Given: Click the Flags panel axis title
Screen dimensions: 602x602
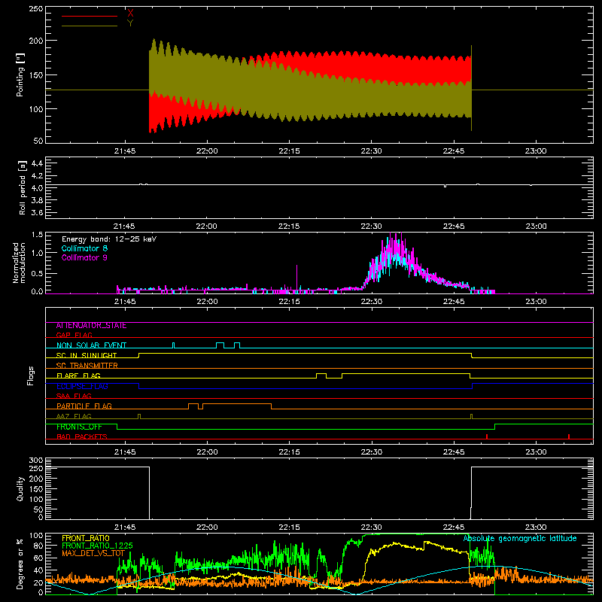Looking at the screenshot, I should [30, 375].
